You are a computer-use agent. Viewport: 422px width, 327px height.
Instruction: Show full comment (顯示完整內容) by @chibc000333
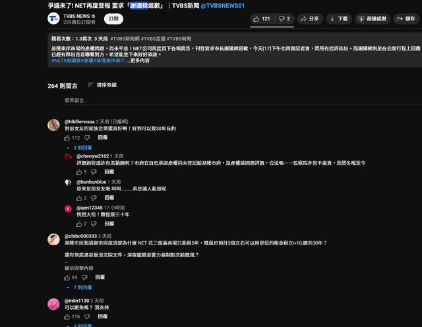[x=79, y=268]
